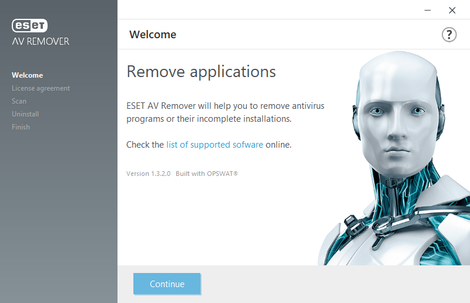
Task: Select the License agreement step
Action: (x=41, y=88)
